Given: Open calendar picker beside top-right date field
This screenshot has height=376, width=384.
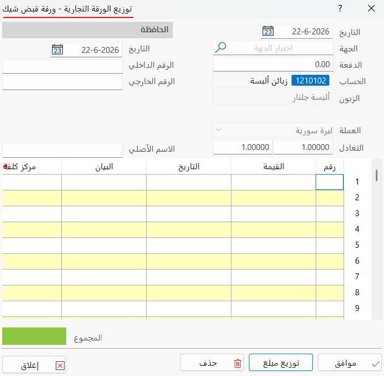Looking at the screenshot, I should pos(267,31).
